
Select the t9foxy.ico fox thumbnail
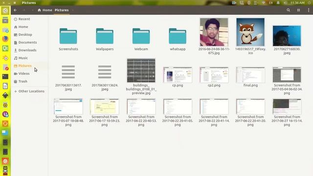[250, 32]
